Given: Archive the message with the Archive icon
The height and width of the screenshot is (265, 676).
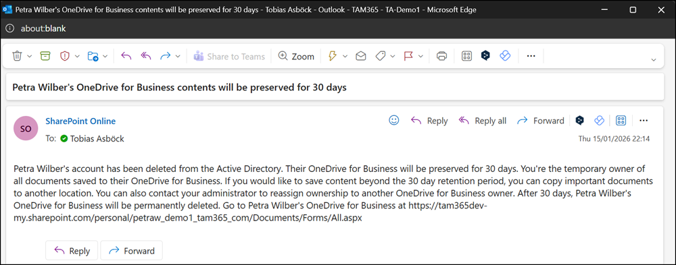Looking at the screenshot, I should coord(45,56).
